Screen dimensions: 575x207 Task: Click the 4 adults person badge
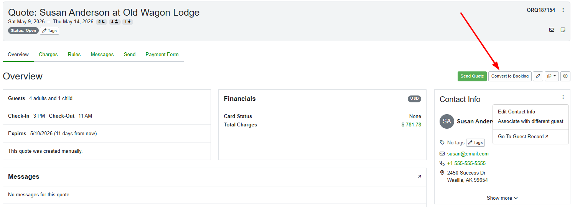click(114, 22)
